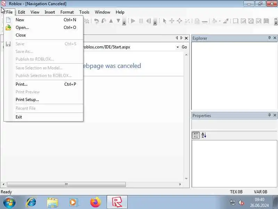Open the address bar URL dropdown
The width and height of the screenshot is (278, 209).
point(178,47)
